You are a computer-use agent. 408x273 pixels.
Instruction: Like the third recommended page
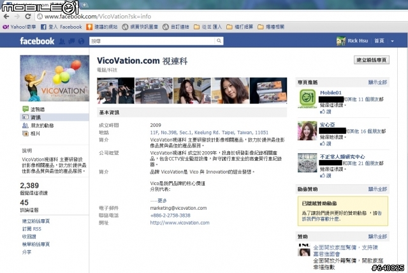coord(326,175)
